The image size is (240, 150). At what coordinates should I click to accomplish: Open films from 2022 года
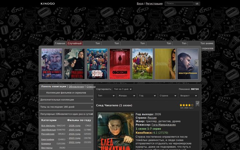[x=75, y=142]
